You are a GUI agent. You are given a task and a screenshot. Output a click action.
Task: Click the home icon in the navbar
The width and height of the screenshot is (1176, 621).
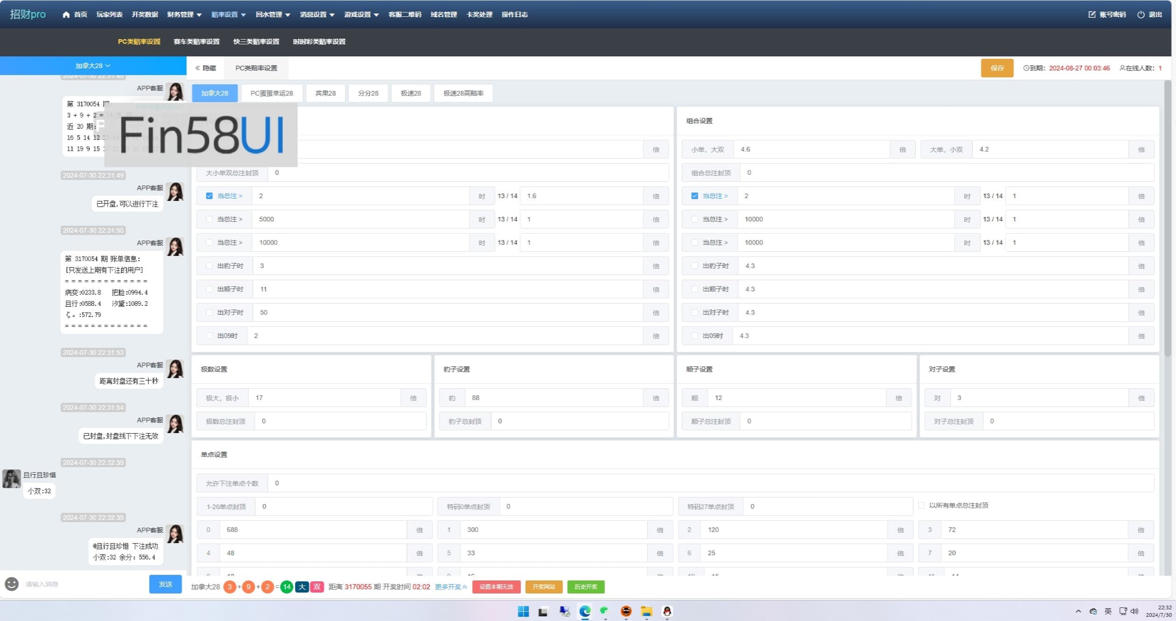[x=66, y=14]
